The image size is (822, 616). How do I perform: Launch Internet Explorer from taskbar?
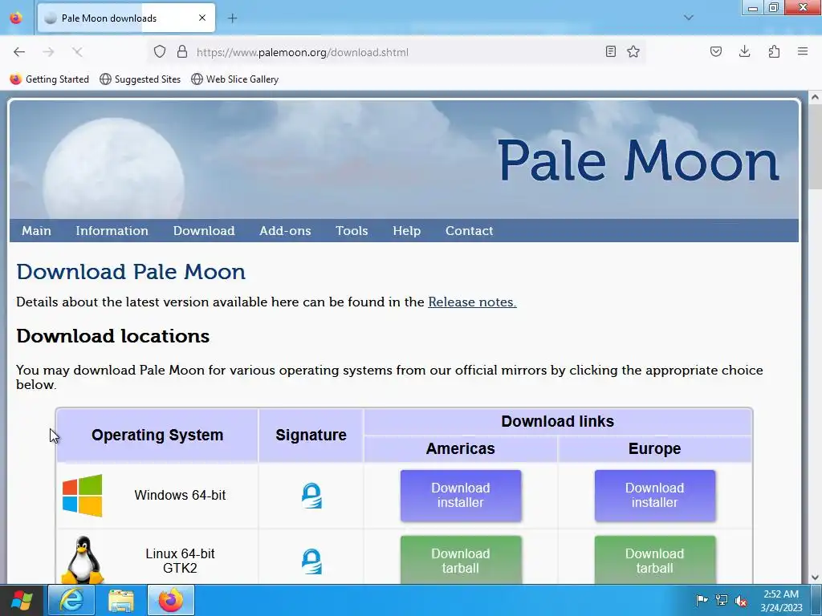[71, 600]
